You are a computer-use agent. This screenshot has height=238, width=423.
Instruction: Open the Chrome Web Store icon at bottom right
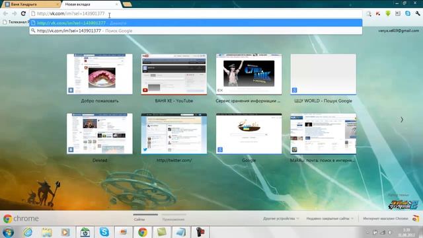coord(416,218)
